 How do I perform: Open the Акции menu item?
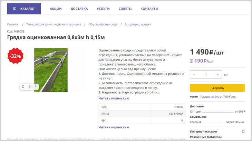tap(56, 9)
